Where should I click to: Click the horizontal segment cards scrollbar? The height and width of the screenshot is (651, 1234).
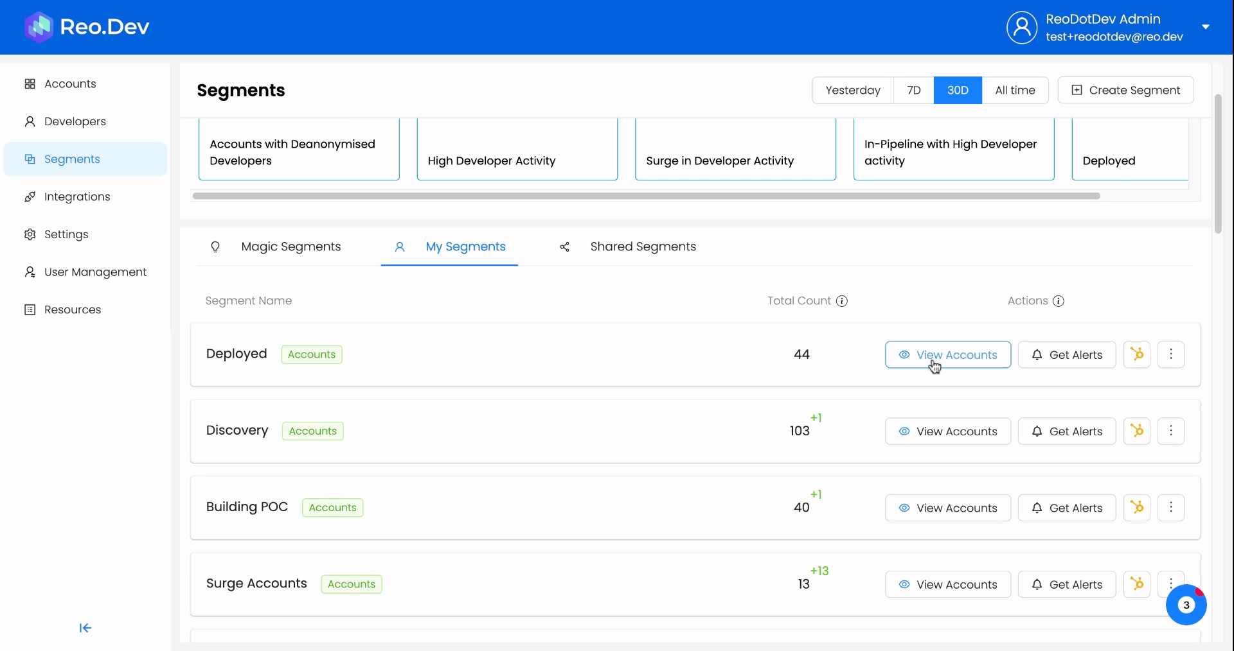646,196
